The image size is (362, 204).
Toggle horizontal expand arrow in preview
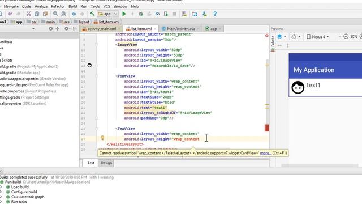click(279, 45)
